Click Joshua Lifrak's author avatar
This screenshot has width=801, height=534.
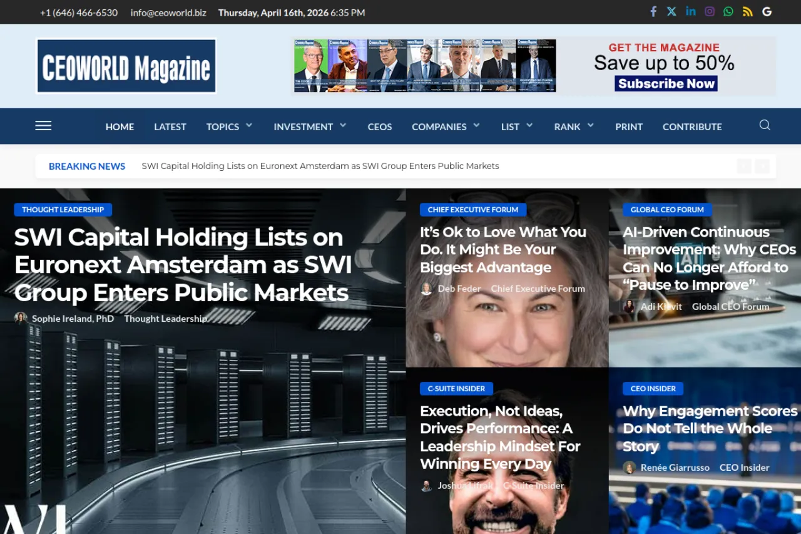(x=426, y=486)
